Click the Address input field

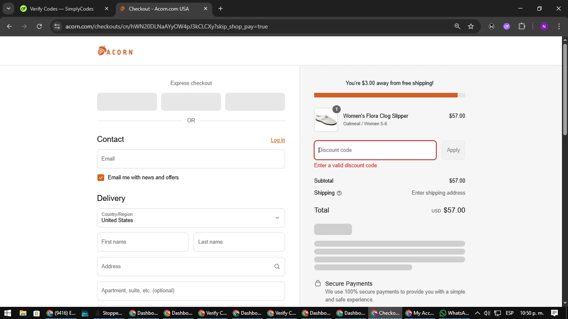(191, 267)
